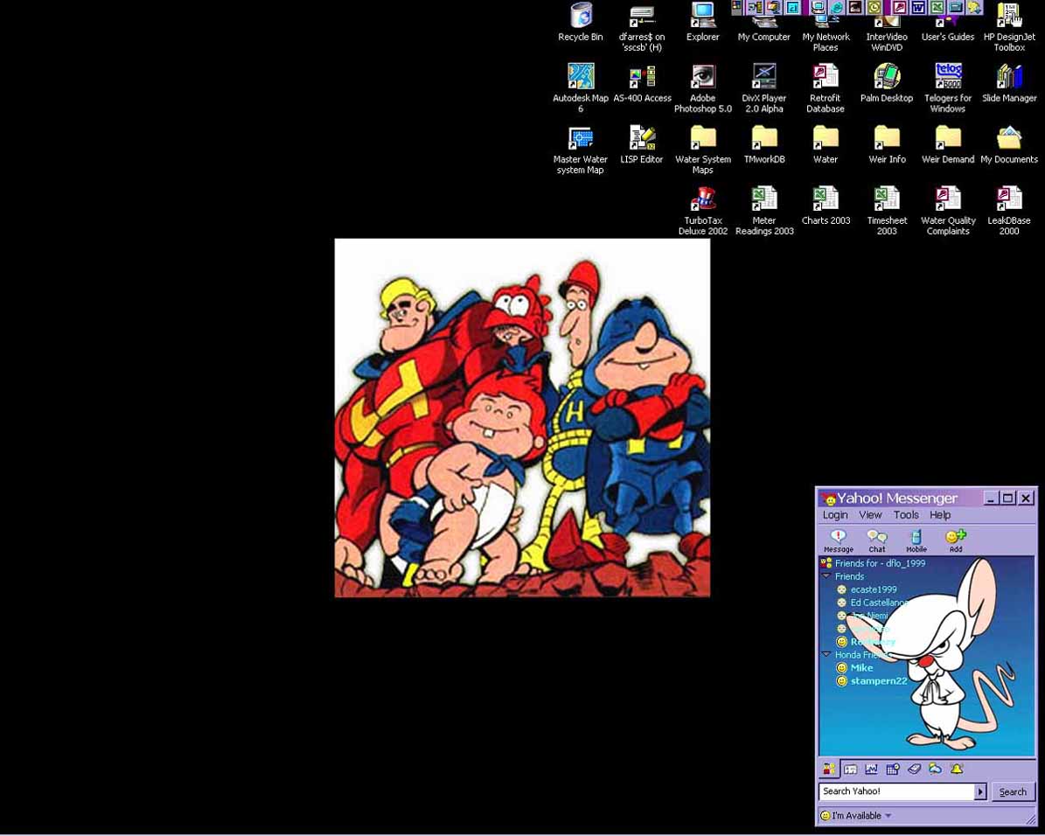
Task: Collapse the Friends group in contact list
Action: (x=826, y=576)
